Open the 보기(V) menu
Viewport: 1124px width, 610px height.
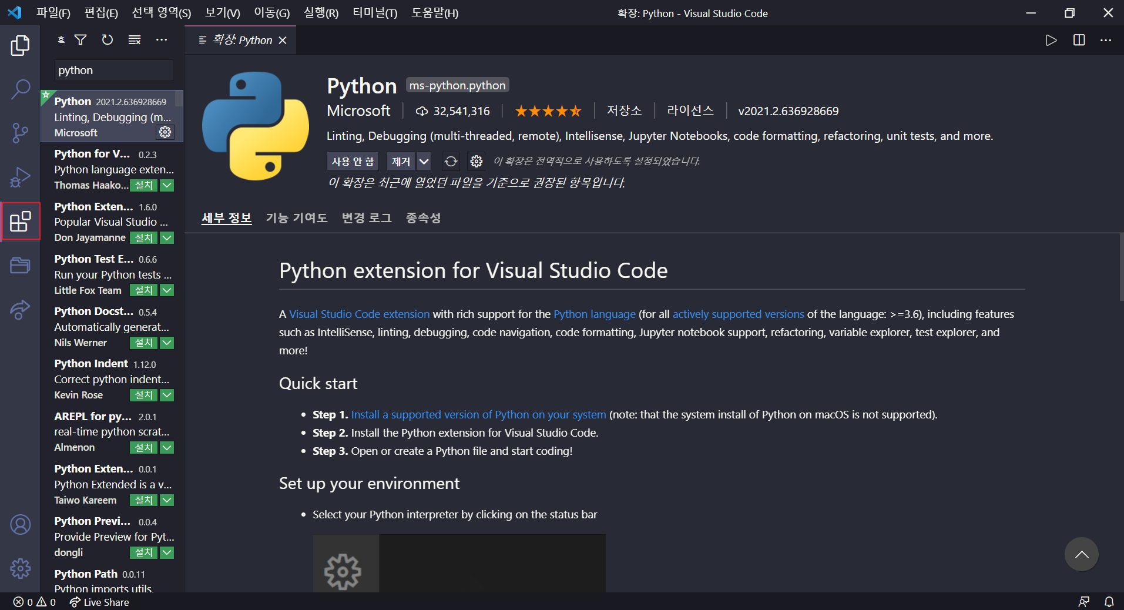point(222,13)
